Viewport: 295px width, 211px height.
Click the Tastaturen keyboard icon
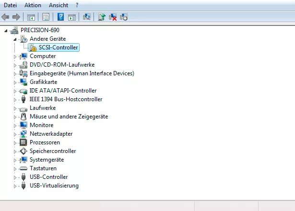click(24, 168)
